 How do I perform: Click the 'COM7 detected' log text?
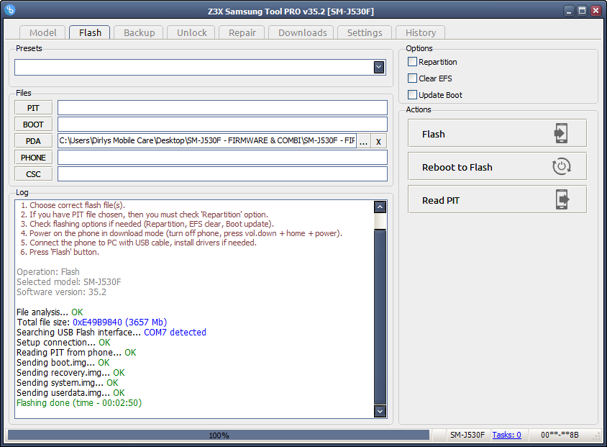click(x=175, y=333)
